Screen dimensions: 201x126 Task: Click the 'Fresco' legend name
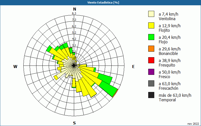point(164,77)
